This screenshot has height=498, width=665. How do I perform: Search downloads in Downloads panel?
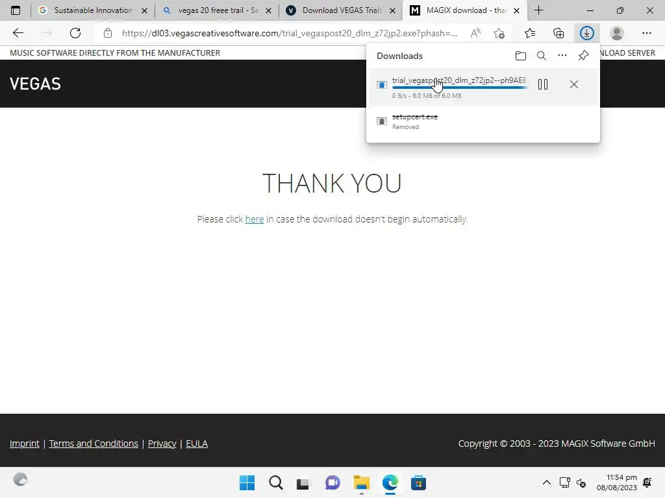pos(542,56)
